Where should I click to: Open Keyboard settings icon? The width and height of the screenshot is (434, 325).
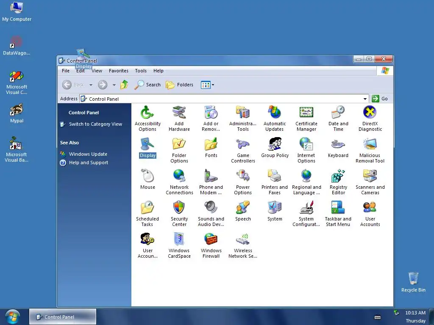click(x=338, y=148)
